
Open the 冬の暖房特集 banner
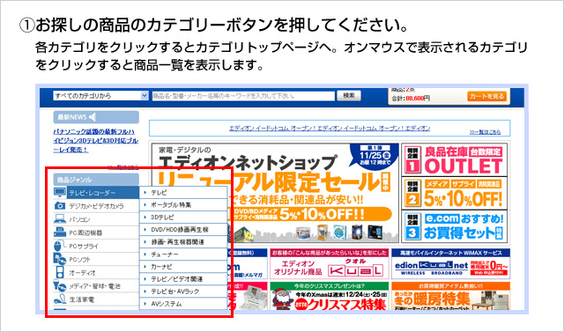(450, 296)
